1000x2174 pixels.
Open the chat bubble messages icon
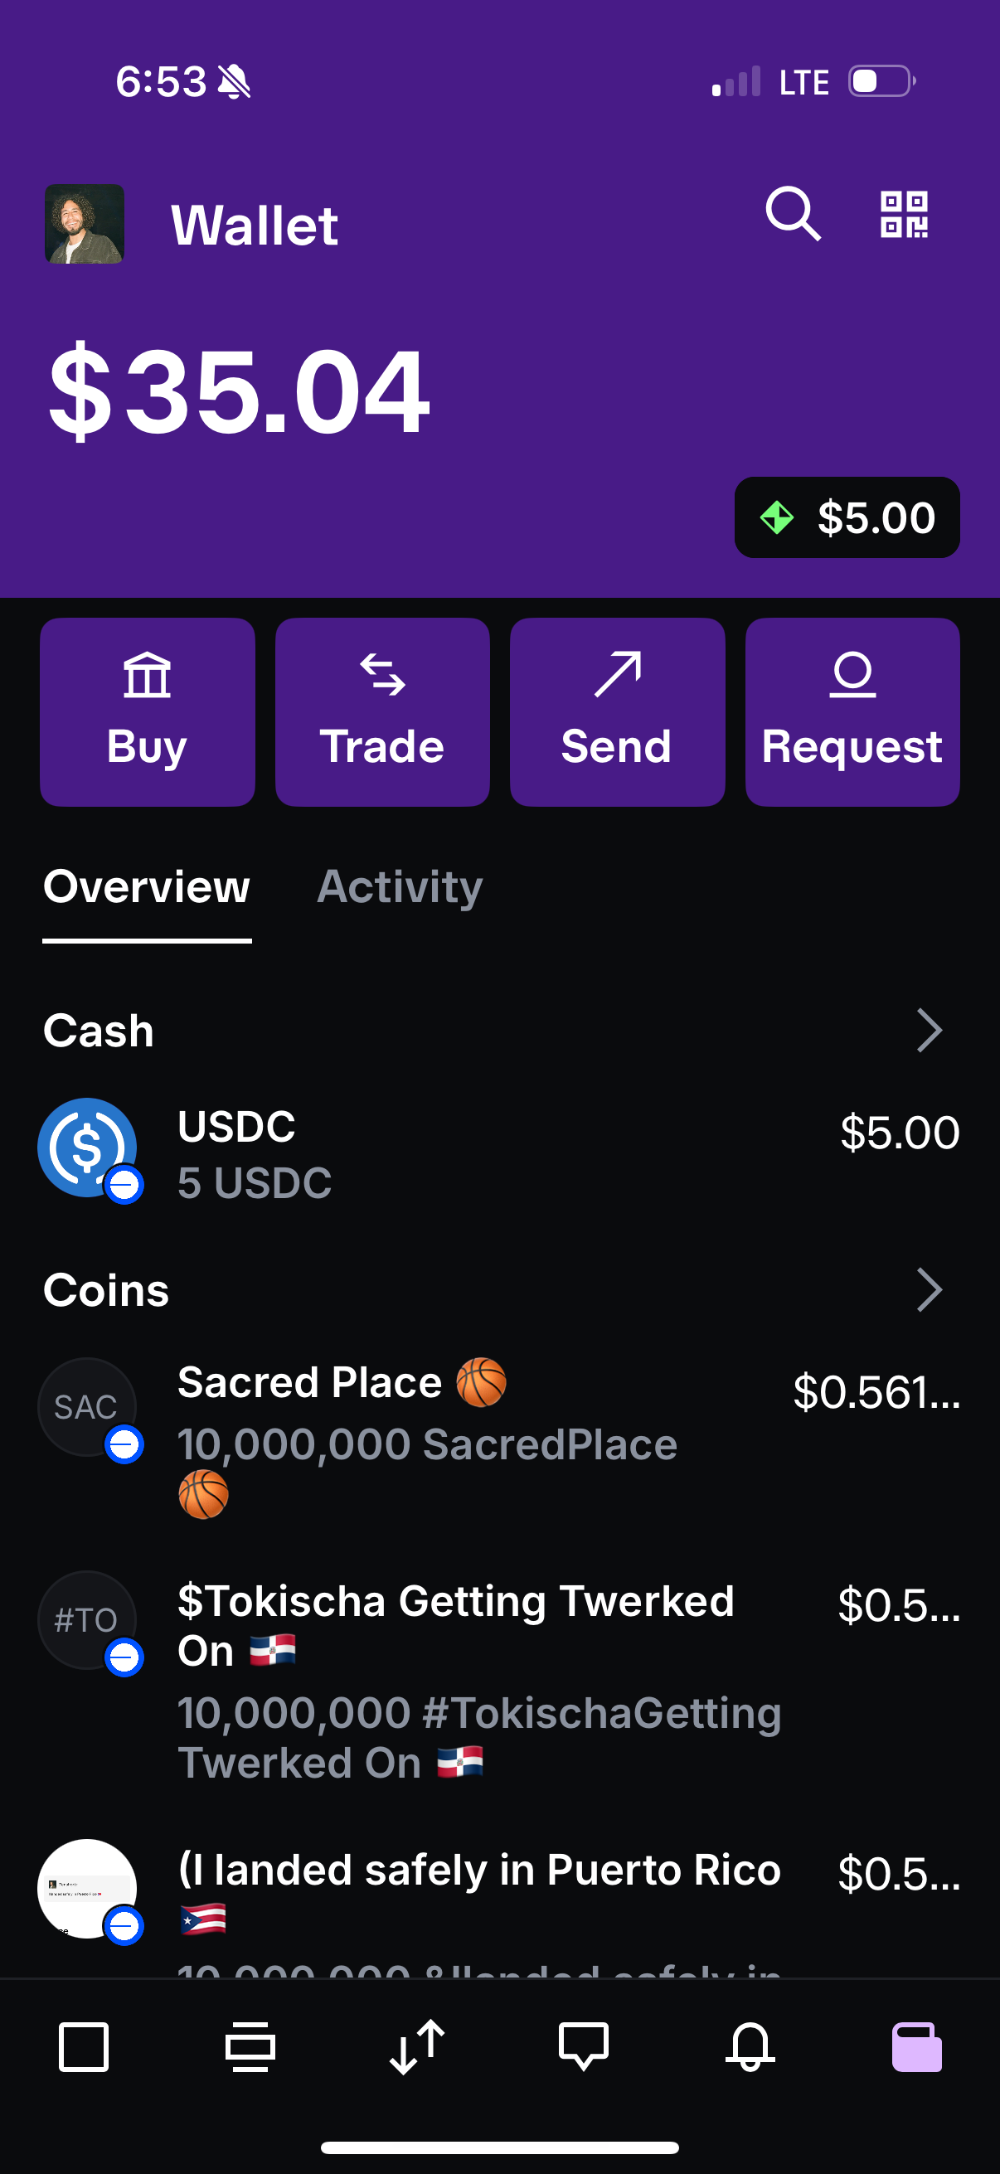(583, 2046)
